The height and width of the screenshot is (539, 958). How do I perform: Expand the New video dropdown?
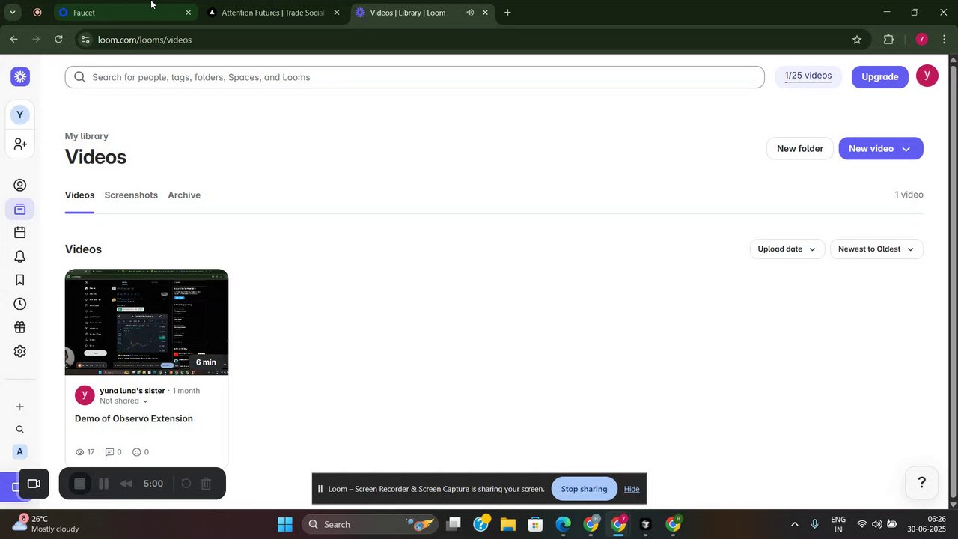click(906, 149)
